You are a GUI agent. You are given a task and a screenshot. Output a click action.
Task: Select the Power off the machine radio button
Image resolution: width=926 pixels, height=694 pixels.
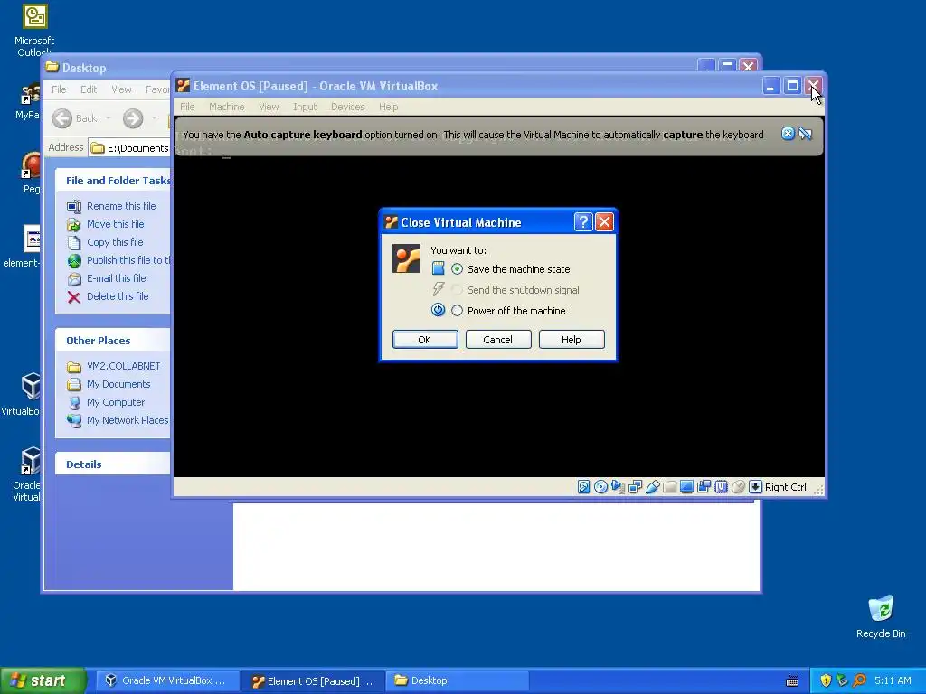click(457, 311)
